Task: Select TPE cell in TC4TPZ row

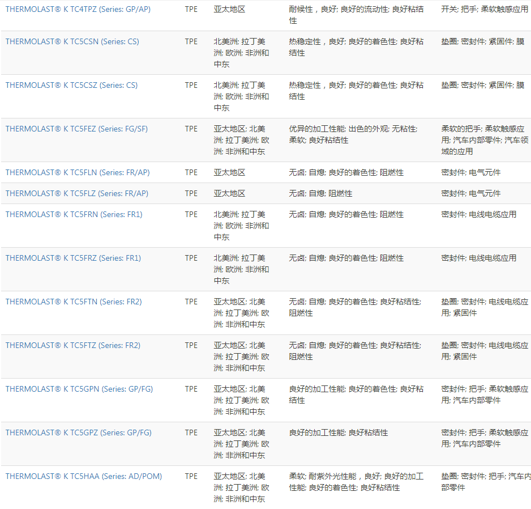Action: point(191,10)
